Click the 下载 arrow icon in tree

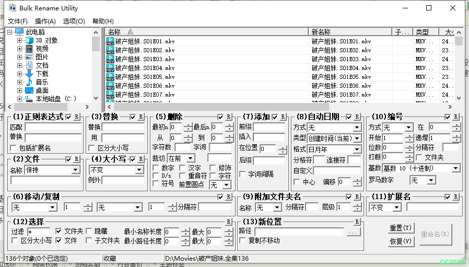tap(29, 74)
